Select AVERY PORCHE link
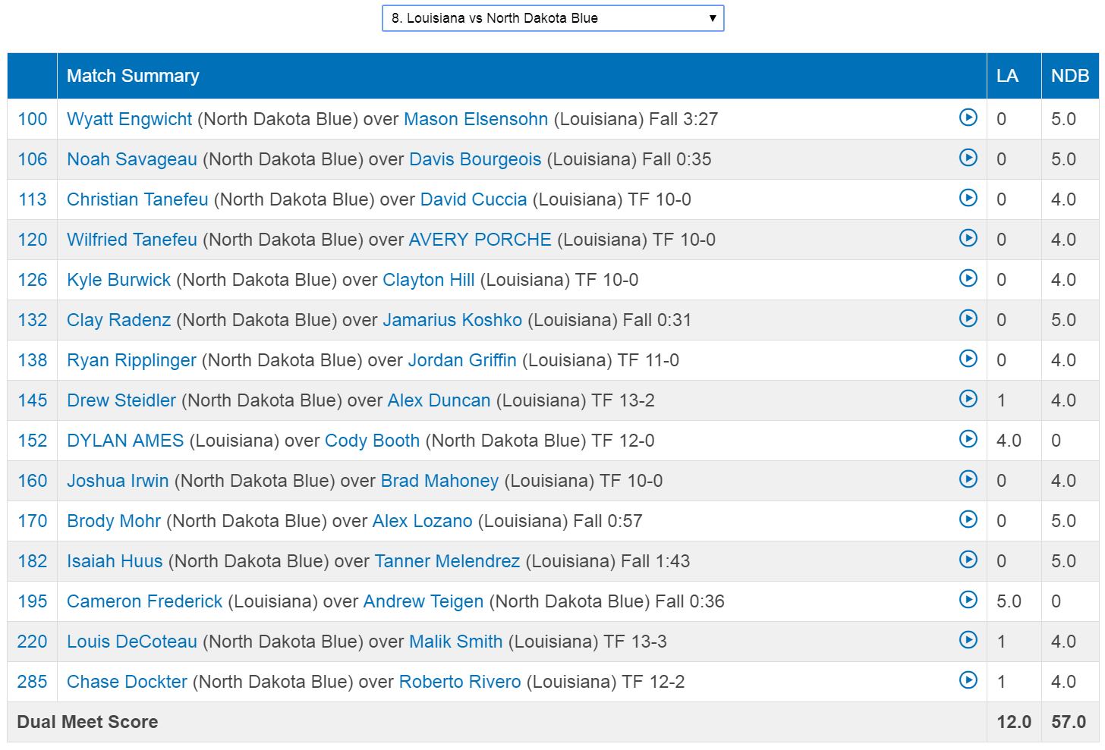 pos(480,240)
